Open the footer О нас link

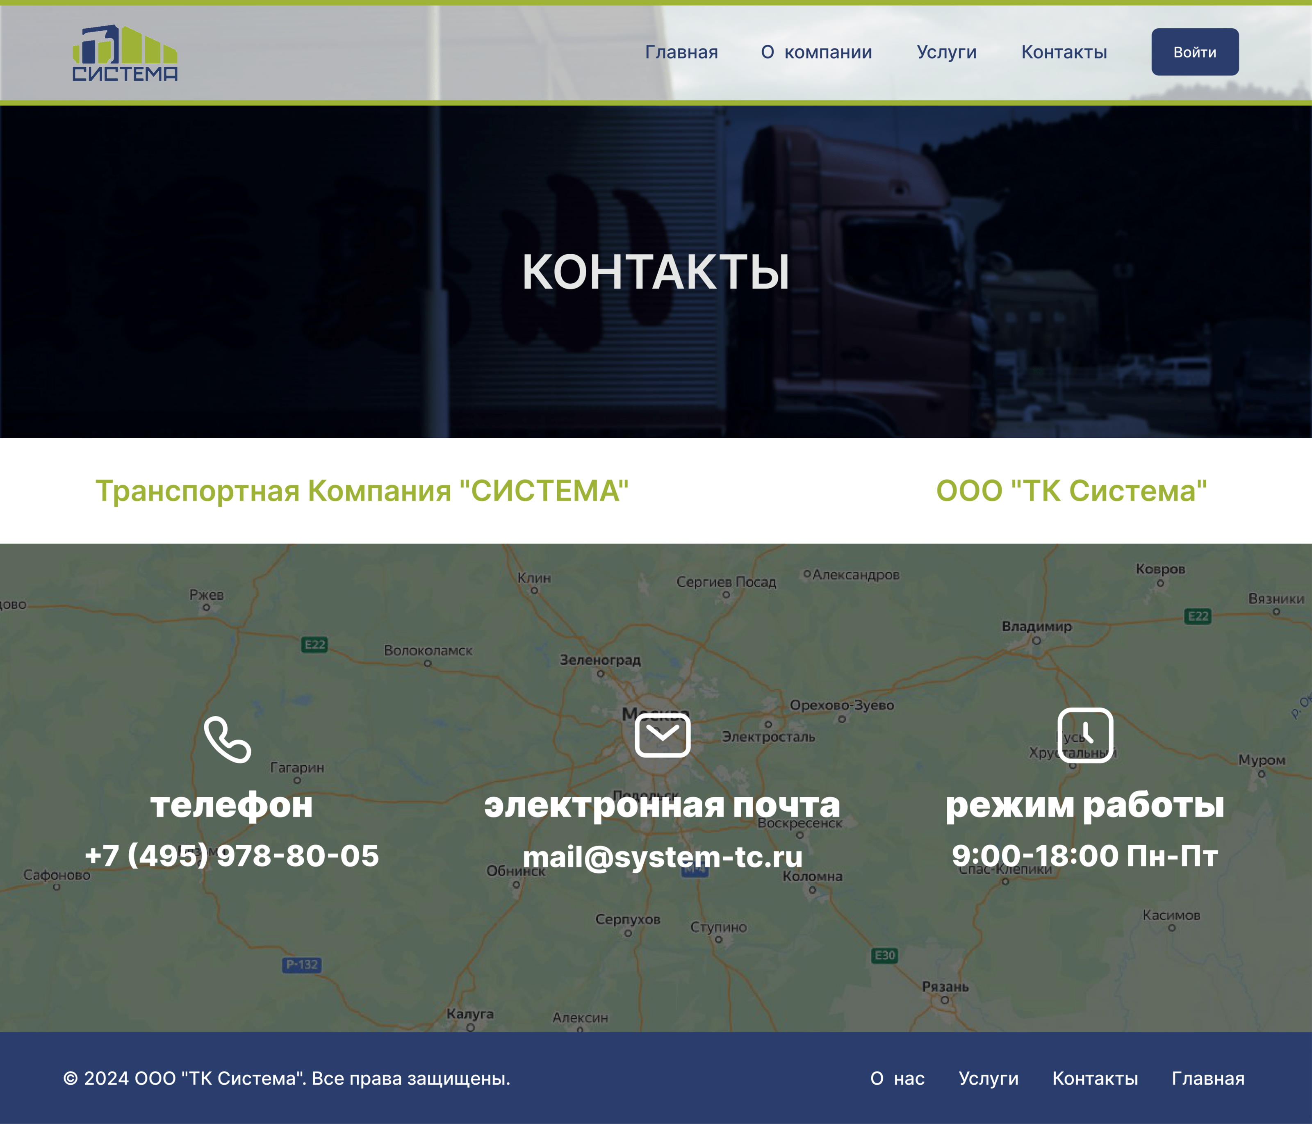pyautogui.click(x=897, y=1078)
